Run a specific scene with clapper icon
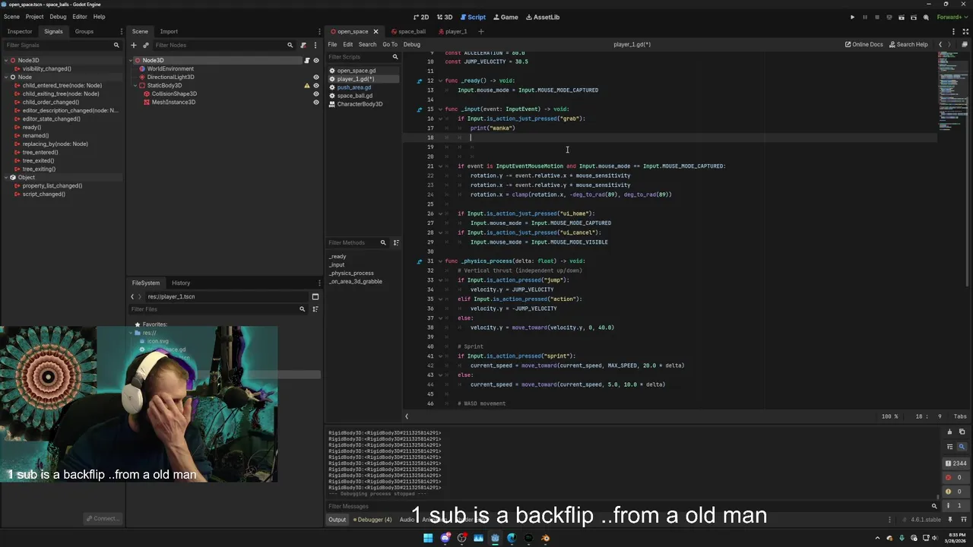The image size is (973, 547). click(914, 17)
